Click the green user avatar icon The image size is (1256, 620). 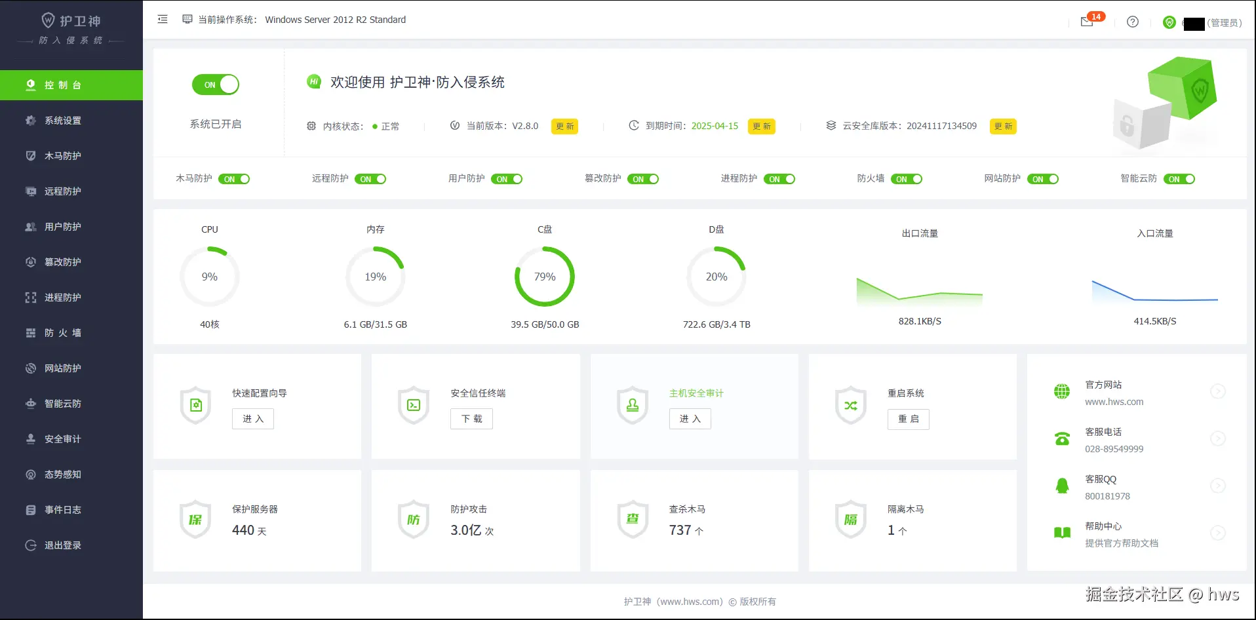click(1169, 22)
